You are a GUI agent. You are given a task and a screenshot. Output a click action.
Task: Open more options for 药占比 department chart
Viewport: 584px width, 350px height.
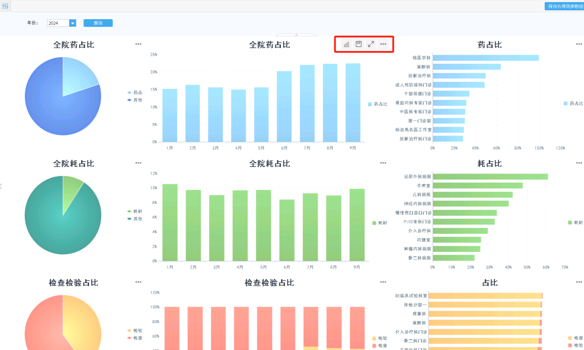579,44
